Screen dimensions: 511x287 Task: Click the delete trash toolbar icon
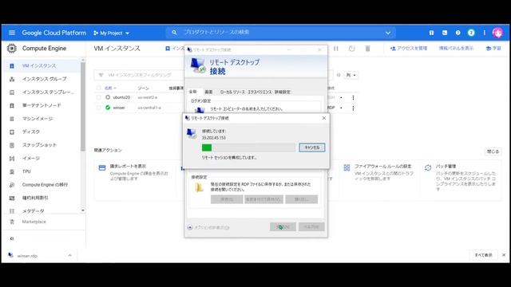pos(367,49)
